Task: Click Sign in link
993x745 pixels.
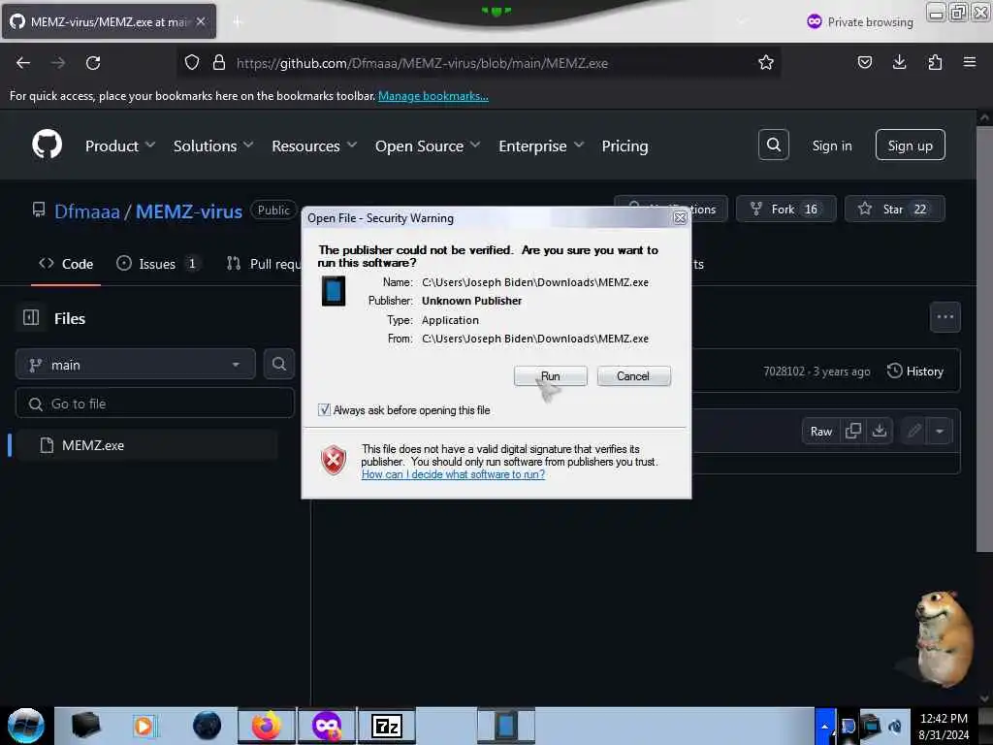Action: [831, 146]
